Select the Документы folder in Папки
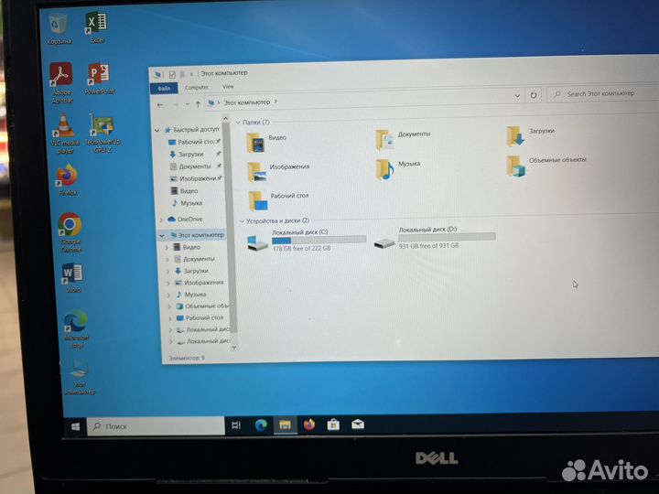The image size is (659, 494). pyautogui.click(x=403, y=139)
